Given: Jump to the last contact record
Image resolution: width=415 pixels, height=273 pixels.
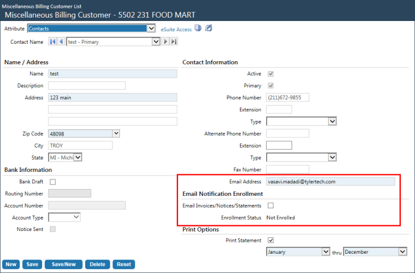Looking at the screenshot, I should [173, 41].
